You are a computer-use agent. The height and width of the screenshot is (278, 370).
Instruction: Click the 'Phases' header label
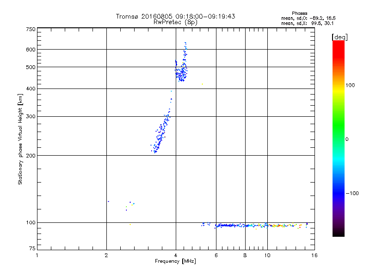tap(299, 13)
